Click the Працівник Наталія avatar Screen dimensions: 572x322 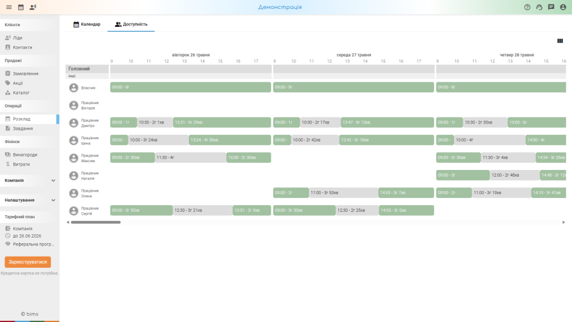[x=74, y=176]
